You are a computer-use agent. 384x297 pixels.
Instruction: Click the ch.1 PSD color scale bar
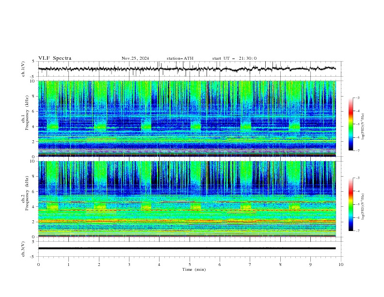pyautogui.click(x=351, y=124)
